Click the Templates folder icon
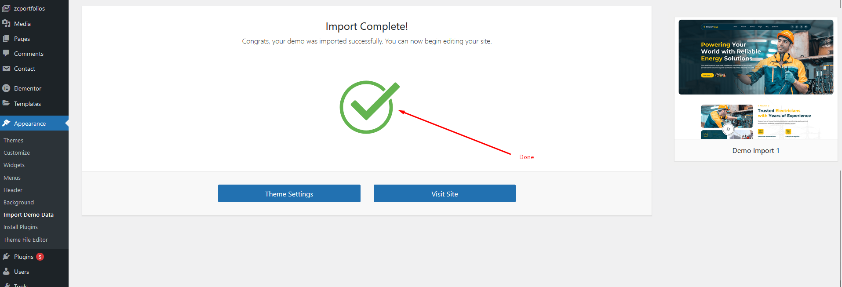Image resolution: width=842 pixels, height=287 pixels. coord(6,103)
